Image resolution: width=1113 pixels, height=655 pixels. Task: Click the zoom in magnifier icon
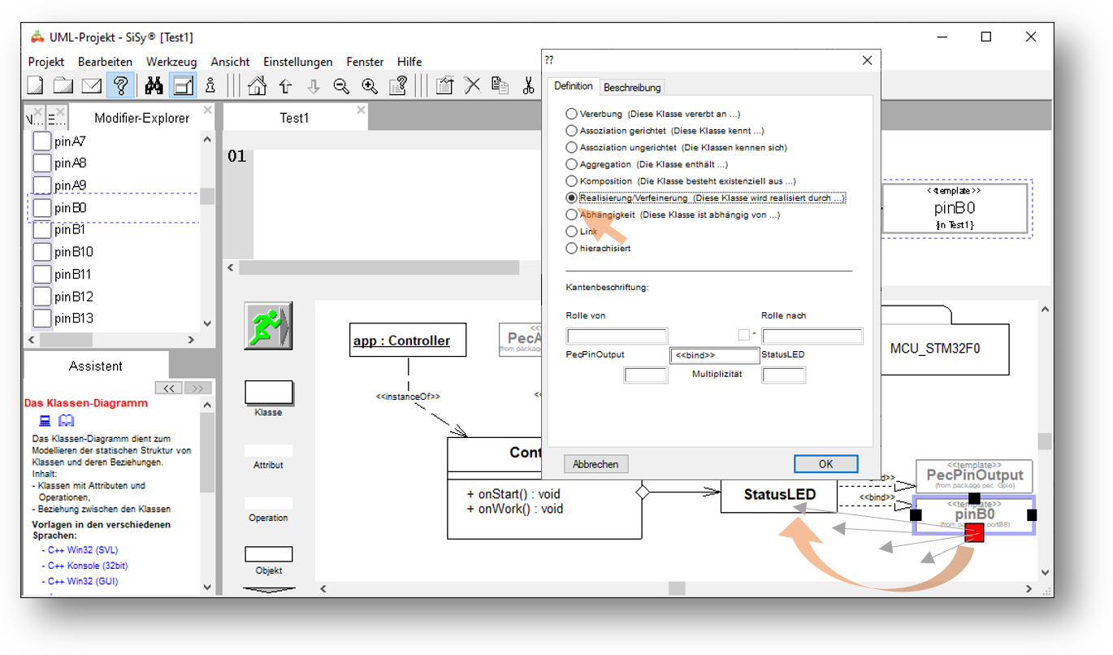(x=370, y=85)
